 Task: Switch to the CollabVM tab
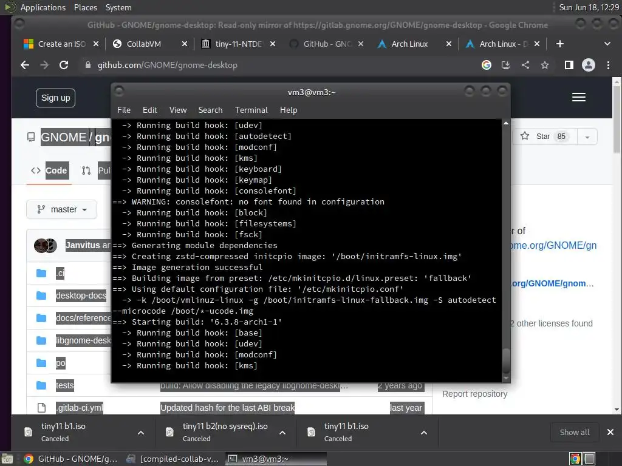pyautogui.click(x=143, y=44)
